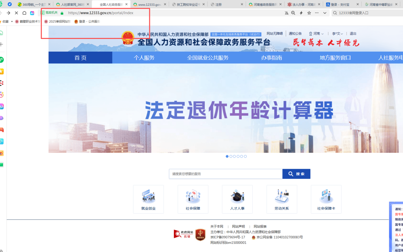Expand the 李*文 user dropdown

click(x=337, y=34)
